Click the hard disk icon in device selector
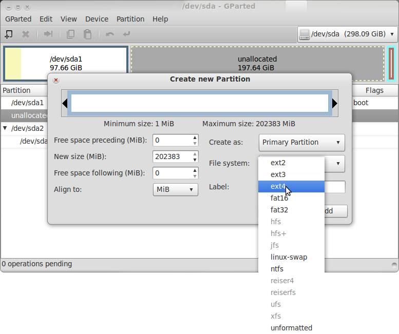The height and width of the screenshot is (334, 399). (305, 34)
